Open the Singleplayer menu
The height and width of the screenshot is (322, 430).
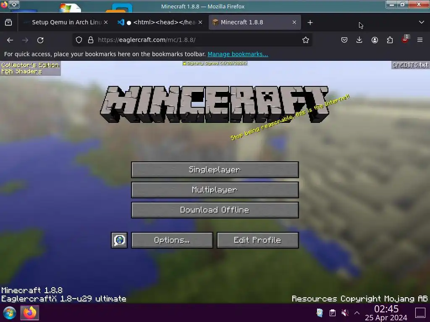coord(215,170)
